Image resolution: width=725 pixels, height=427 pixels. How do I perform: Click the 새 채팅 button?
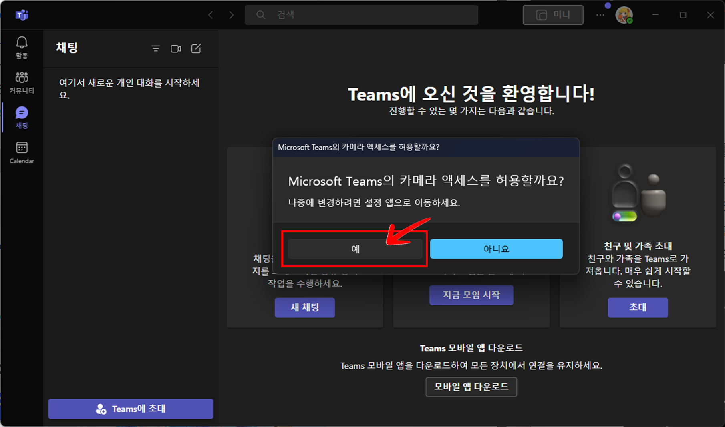304,307
